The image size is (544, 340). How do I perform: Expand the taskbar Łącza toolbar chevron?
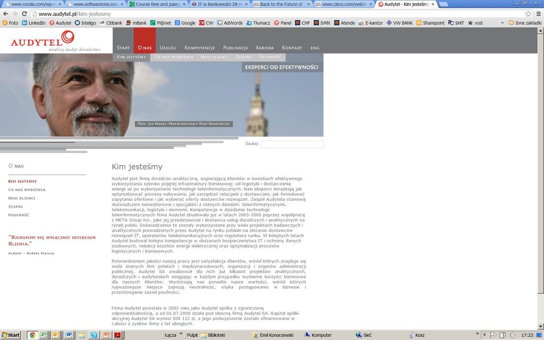pyautogui.click(x=181, y=334)
